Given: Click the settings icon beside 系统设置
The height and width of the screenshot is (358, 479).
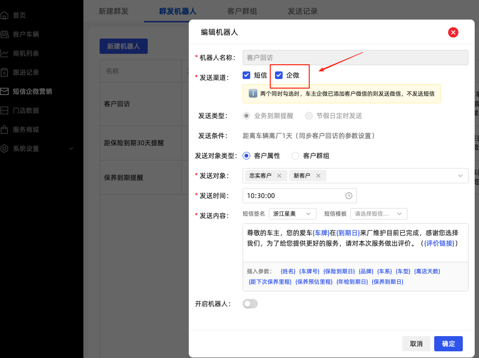Looking at the screenshot, I should [x=4, y=149].
